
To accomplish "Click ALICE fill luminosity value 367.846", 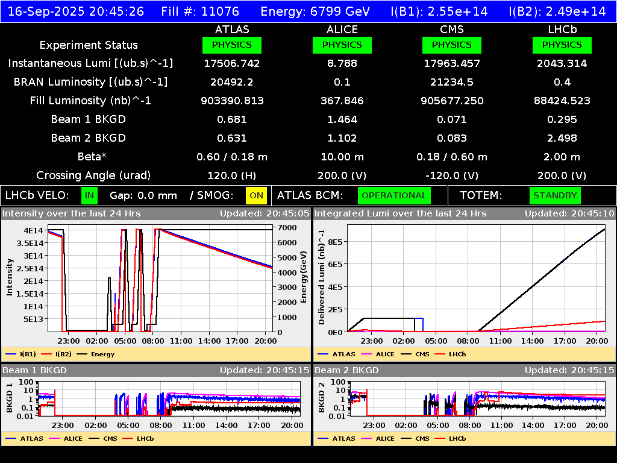I will (342, 101).
